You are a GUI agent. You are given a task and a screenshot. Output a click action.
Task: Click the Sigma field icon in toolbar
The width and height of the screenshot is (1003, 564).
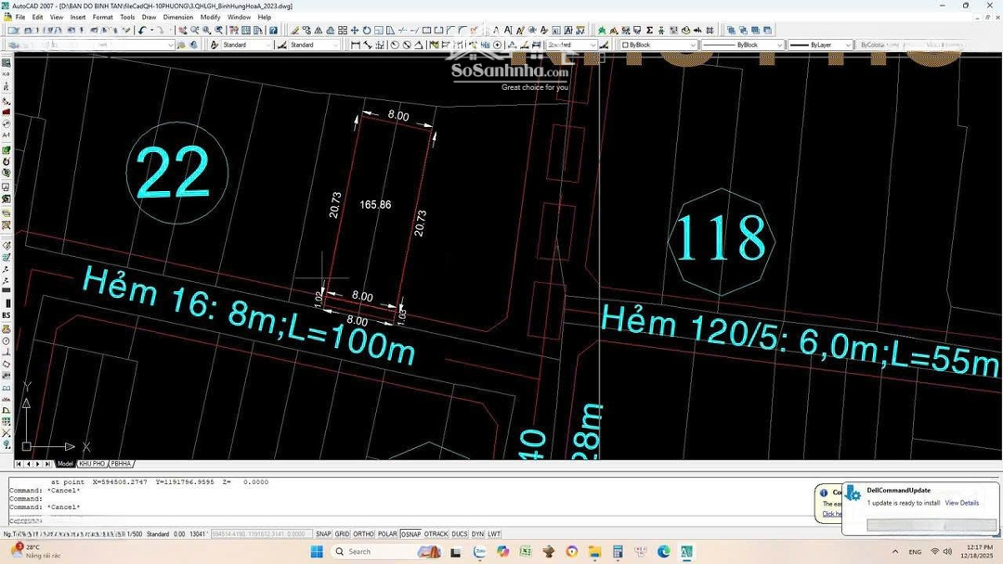coord(649,31)
